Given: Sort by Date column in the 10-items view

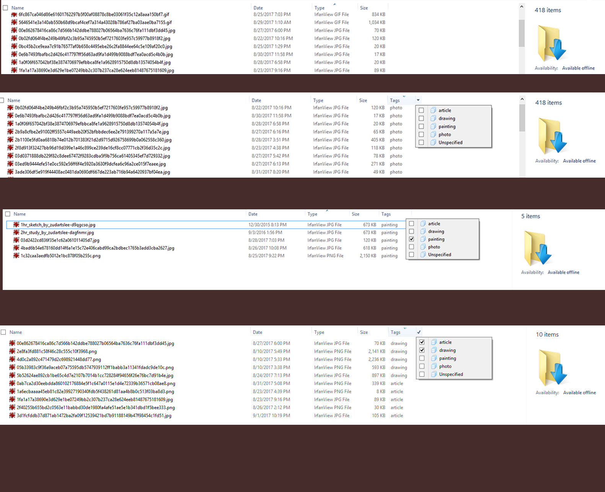Looking at the screenshot, I should tap(258, 332).
